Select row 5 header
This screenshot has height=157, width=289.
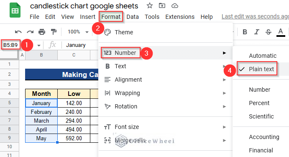(9, 103)
